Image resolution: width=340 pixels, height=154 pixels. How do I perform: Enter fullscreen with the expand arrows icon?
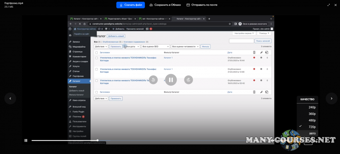click(x=329, y=5)
